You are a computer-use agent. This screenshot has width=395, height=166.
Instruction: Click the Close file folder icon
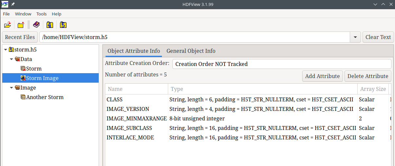click(x=21, y=25)
